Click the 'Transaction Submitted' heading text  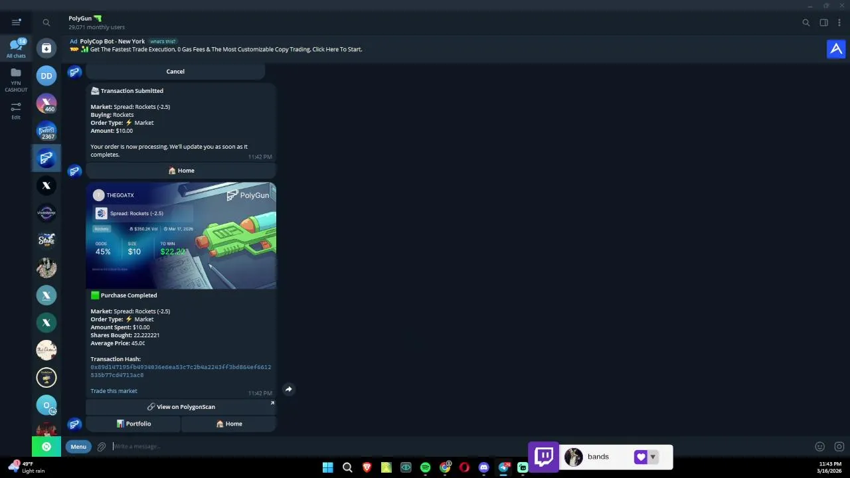click(131, 91)
